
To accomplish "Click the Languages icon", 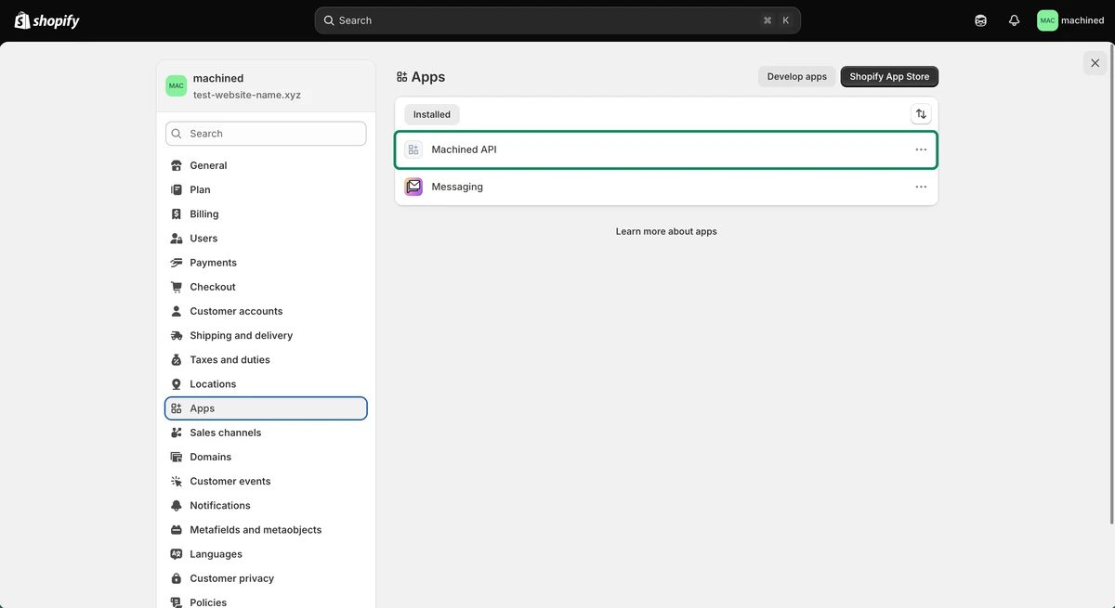I will [x=177, y=554].
